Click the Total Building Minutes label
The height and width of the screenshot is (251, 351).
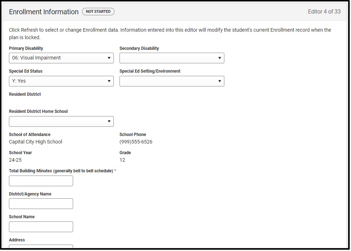(61, 171)
